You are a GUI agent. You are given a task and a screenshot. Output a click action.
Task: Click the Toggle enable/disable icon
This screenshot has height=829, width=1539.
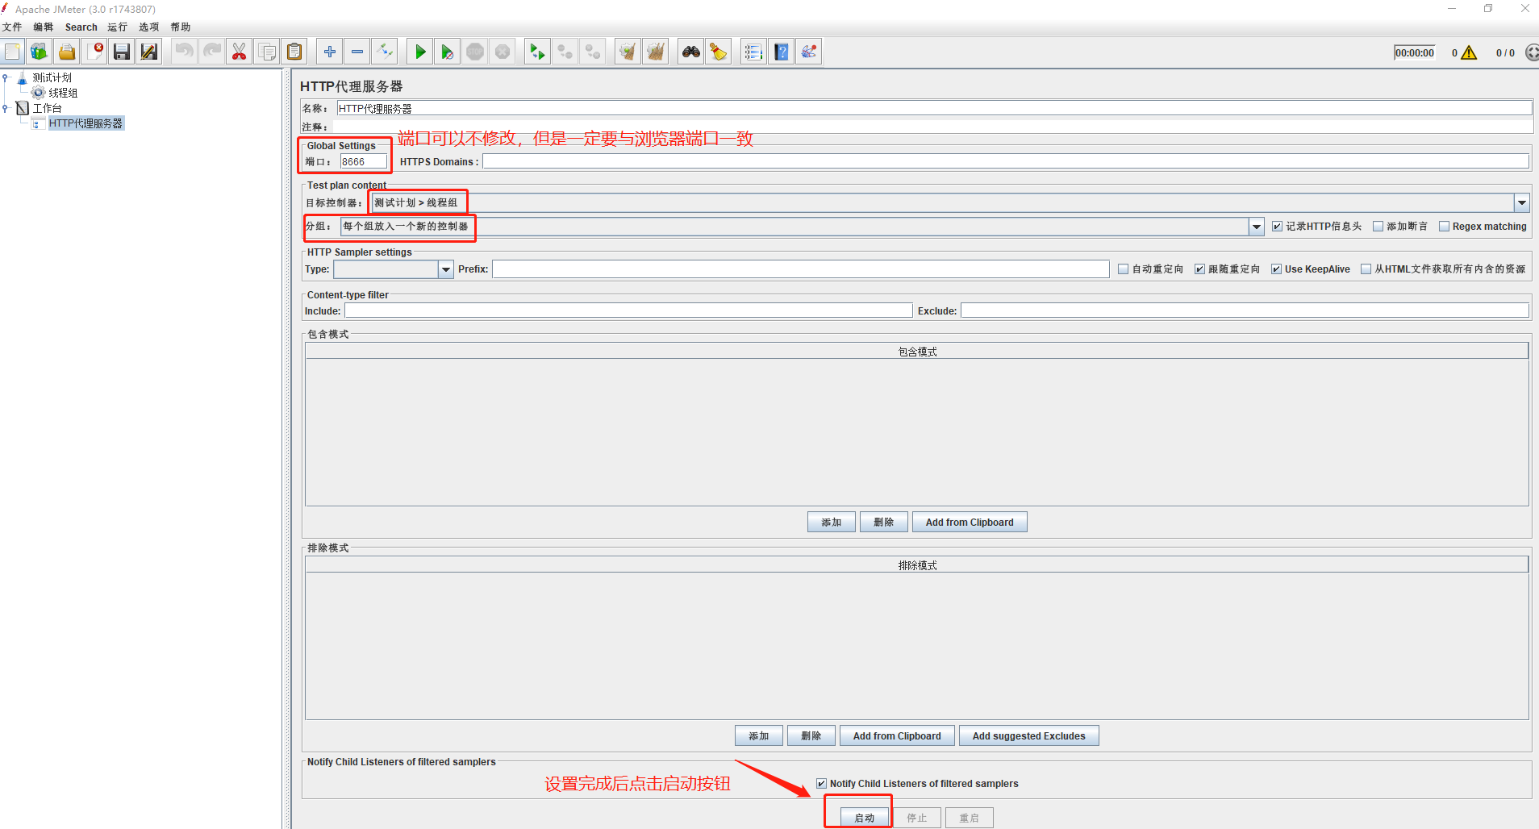pyautogui.click(x=385, y=52)
